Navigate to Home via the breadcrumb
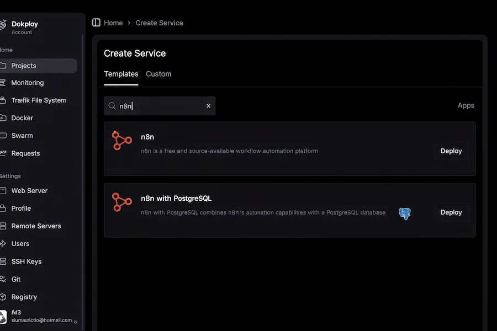Viewport: 497px width, 331px height. 114,23
